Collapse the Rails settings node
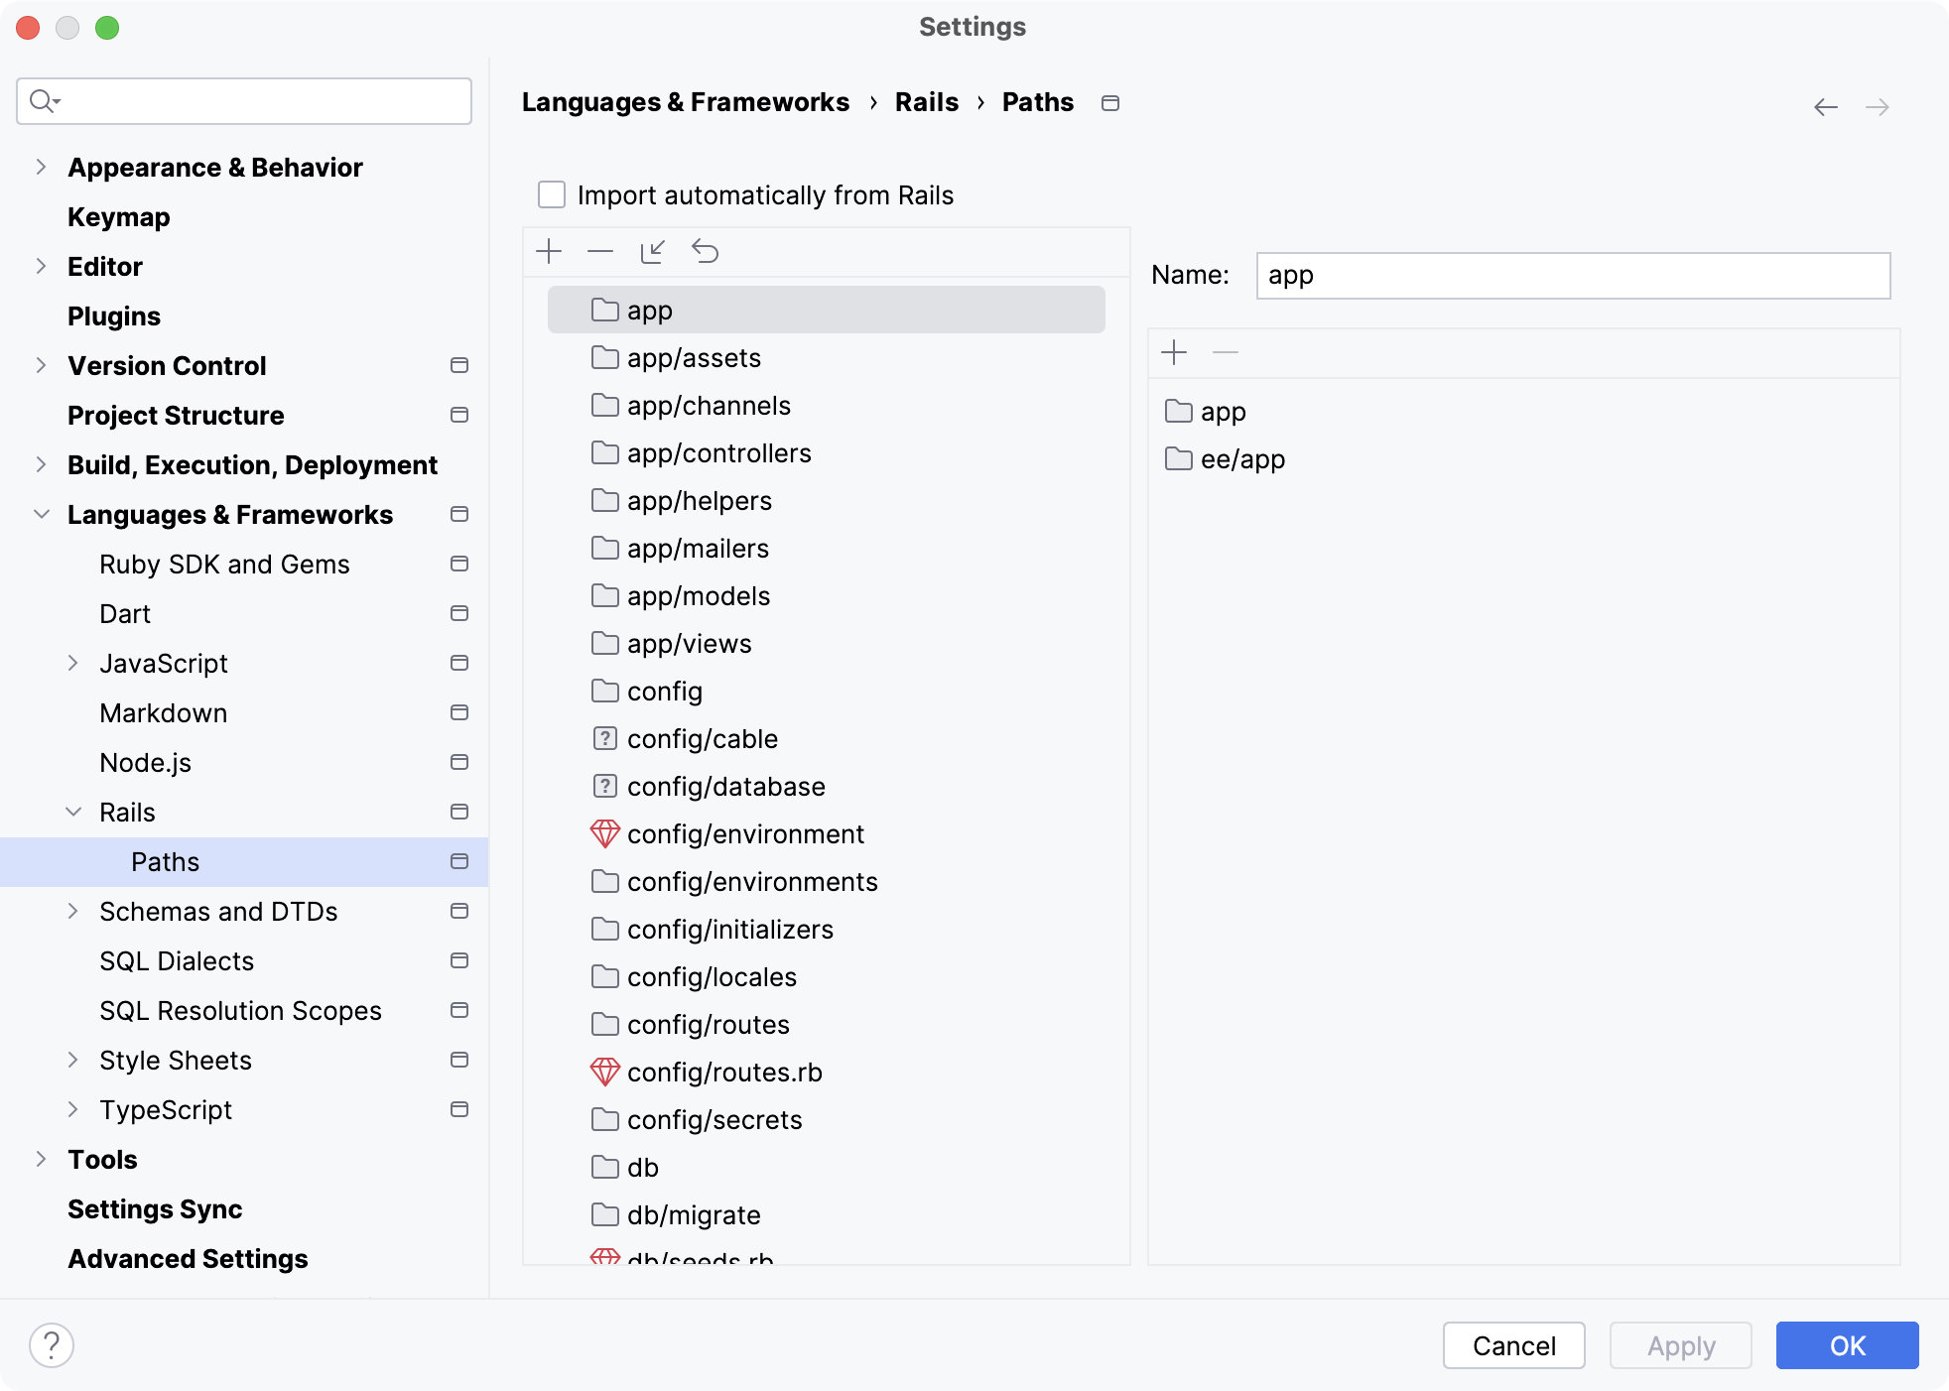The image size is (1949, 1391). 72,812
